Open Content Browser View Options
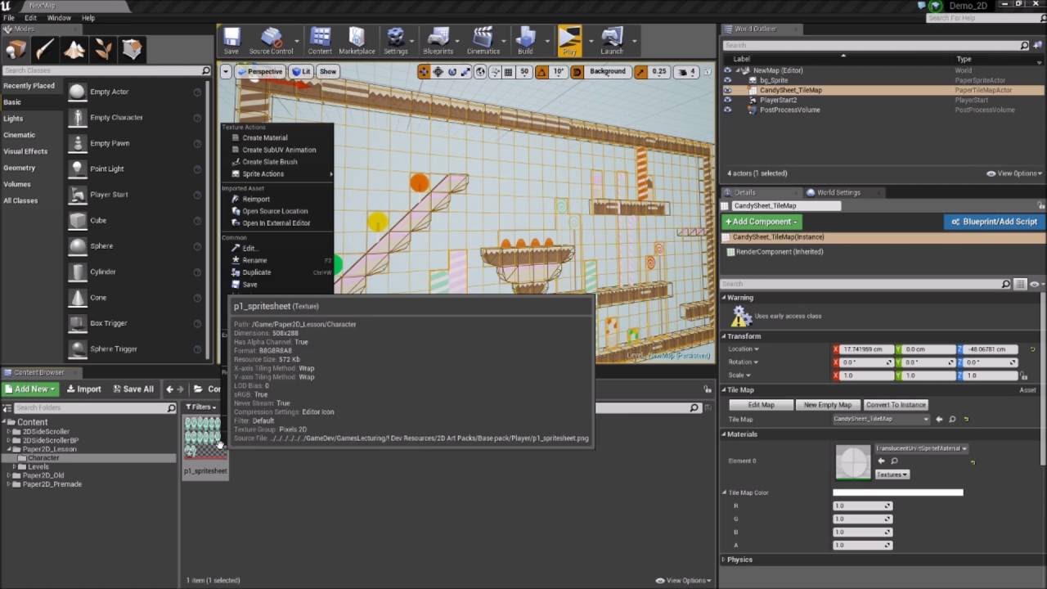This screenshot has height=589, width=1047. click(x=684, y=581)
